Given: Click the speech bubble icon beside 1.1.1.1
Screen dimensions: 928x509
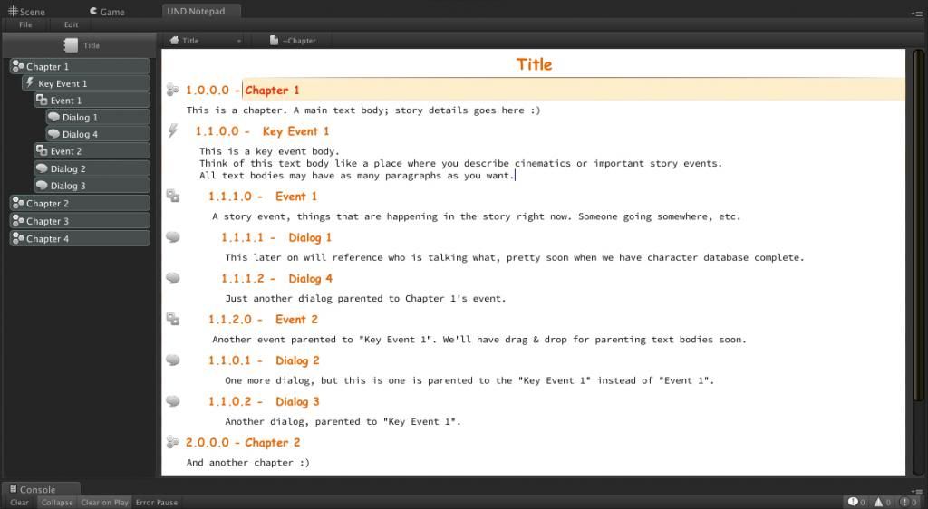Looking at the screenshot, I should coord(172,237).
